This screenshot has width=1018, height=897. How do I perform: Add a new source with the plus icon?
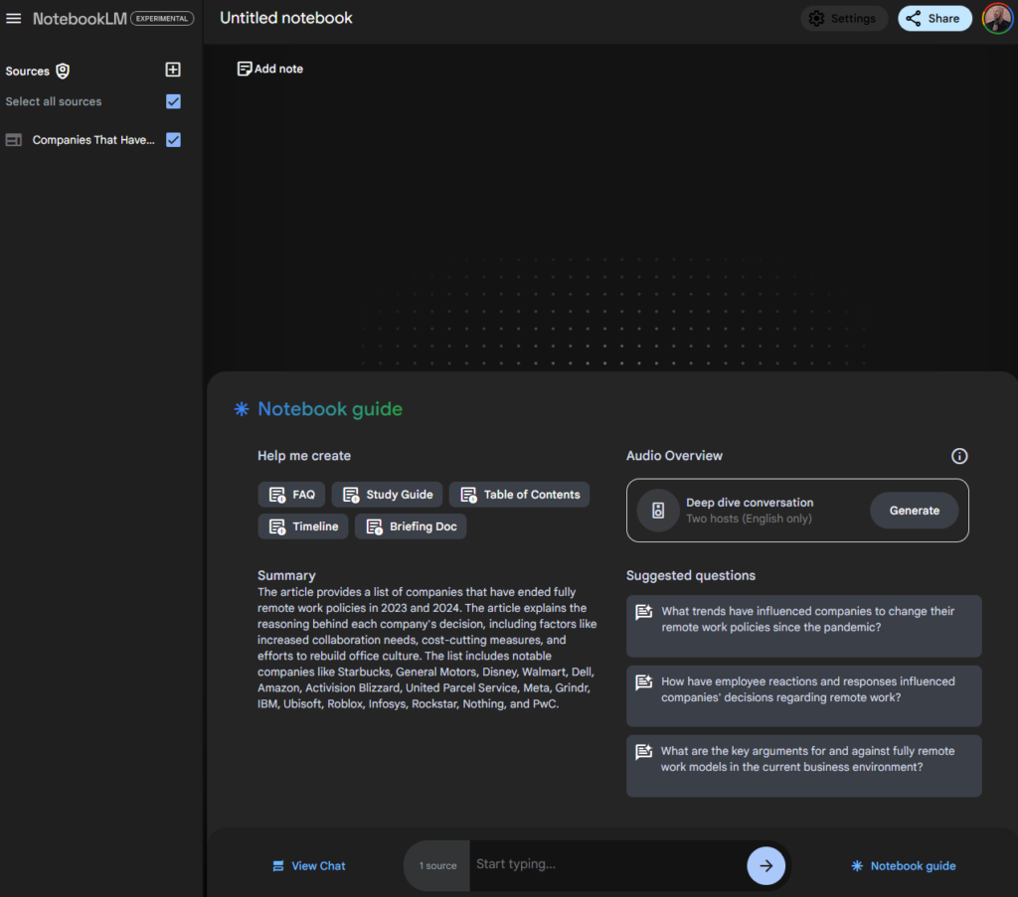point(172,70)
